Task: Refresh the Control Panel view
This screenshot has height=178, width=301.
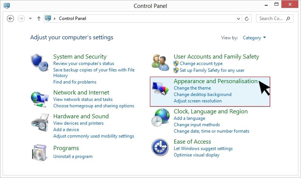Action: (x=247, y=19)
